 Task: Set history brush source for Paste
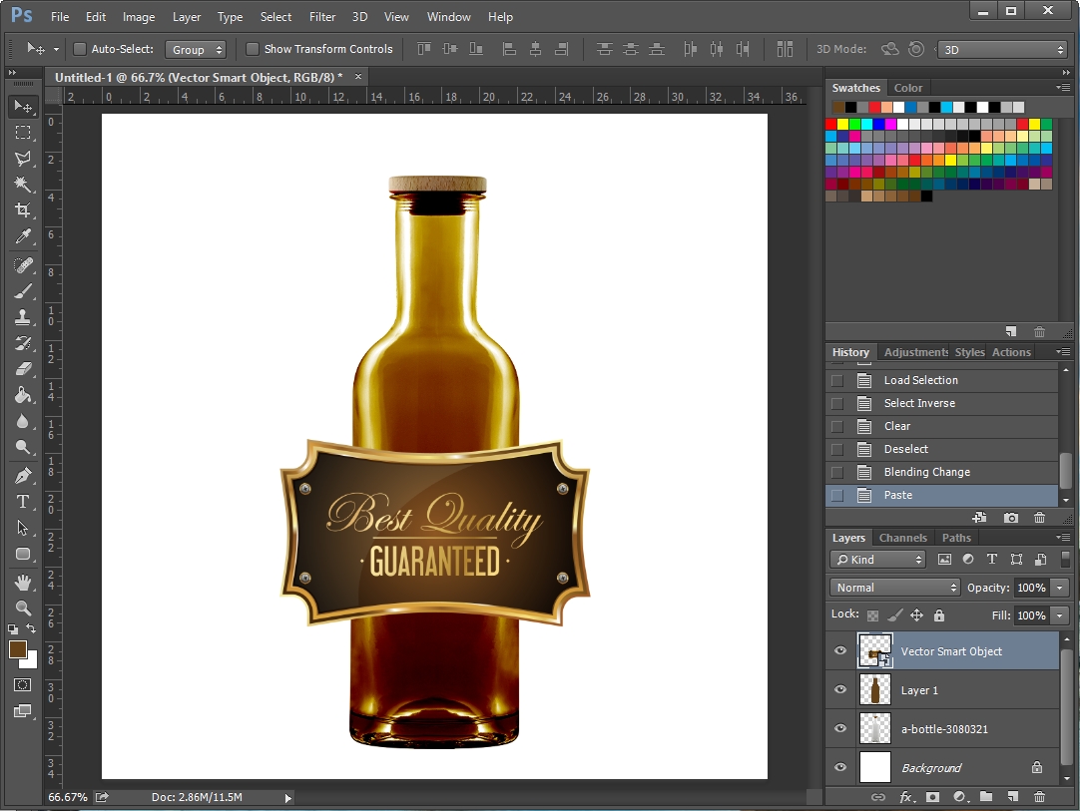click(x=836, y=495)
